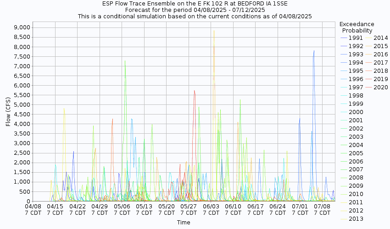Click the 04/08 7 CDT date tick
The image size is (390, 229).
click(33, 209)
